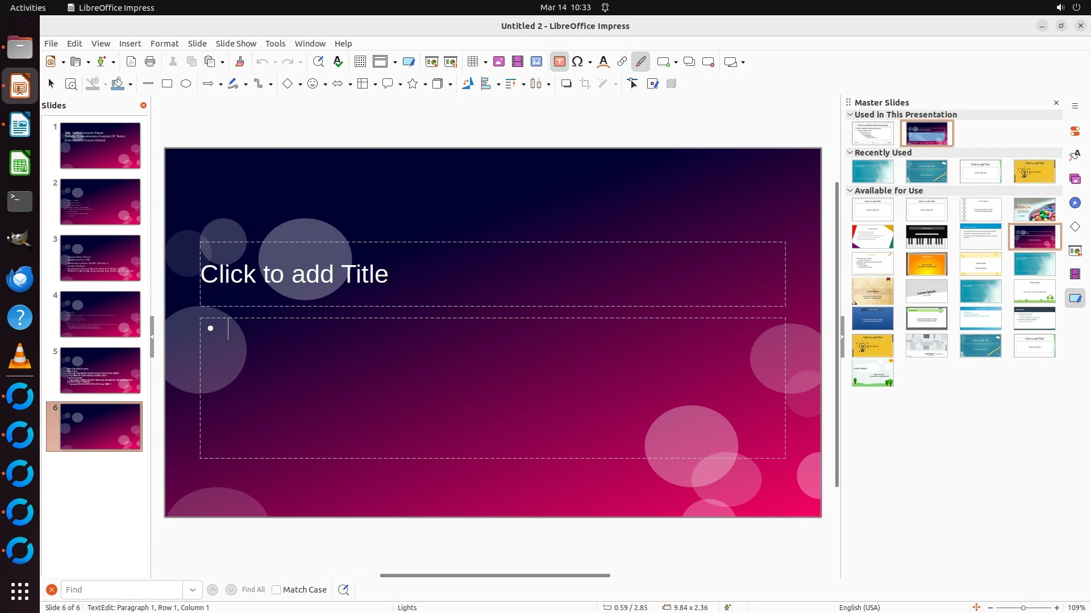Click the Insert Image icon
Viewport: 1091px width, 613px height.
point(499,62)
